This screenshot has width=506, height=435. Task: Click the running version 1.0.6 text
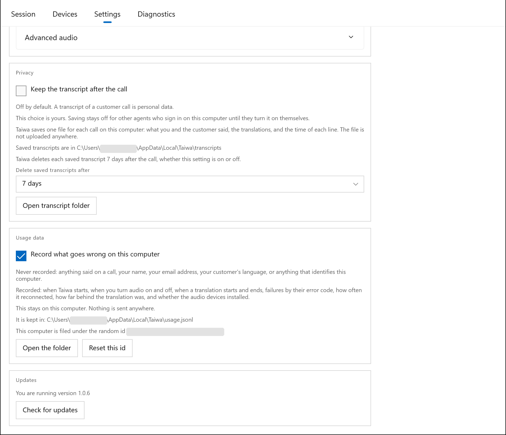(x=53, y=393)
